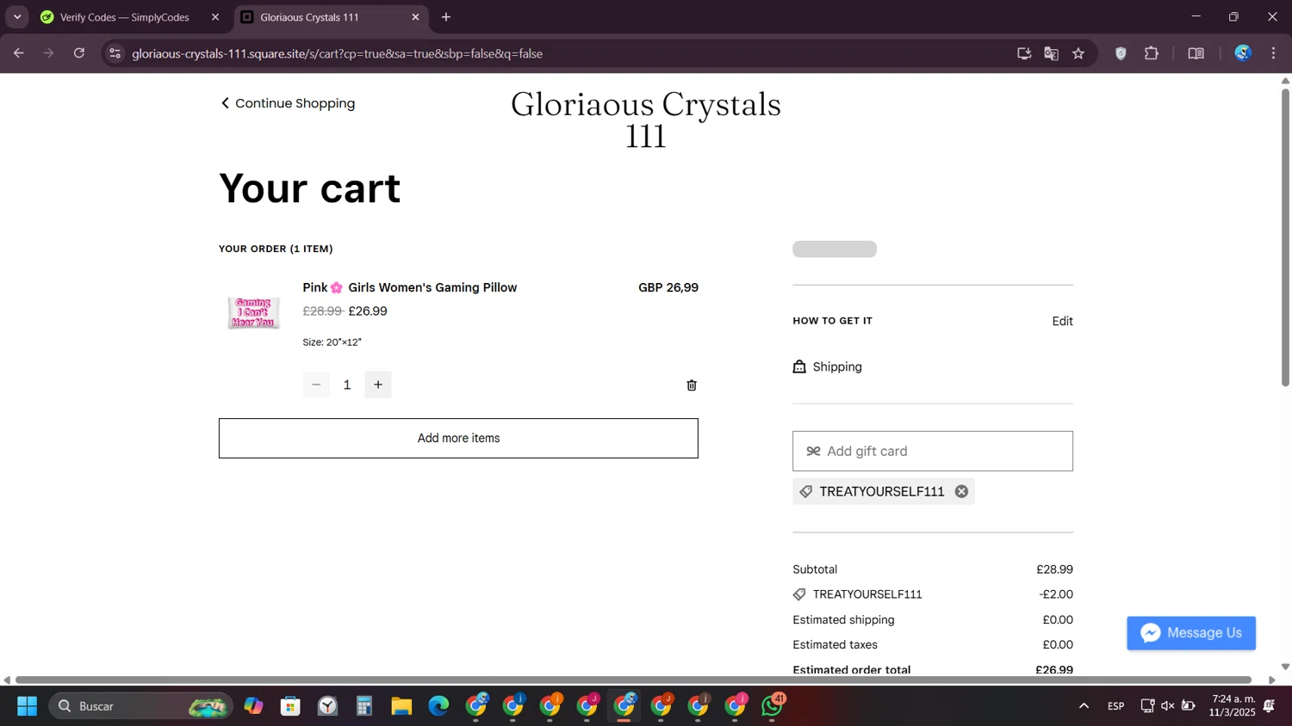
Task: Expand the tab search dropdown arrow
Action: click(17, 17)
